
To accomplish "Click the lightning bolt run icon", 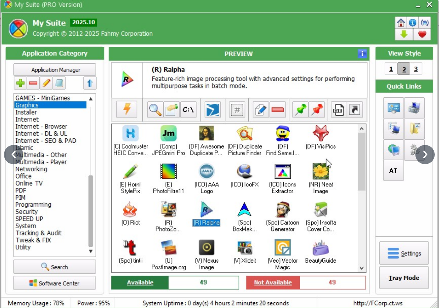I will click(127, 110).
